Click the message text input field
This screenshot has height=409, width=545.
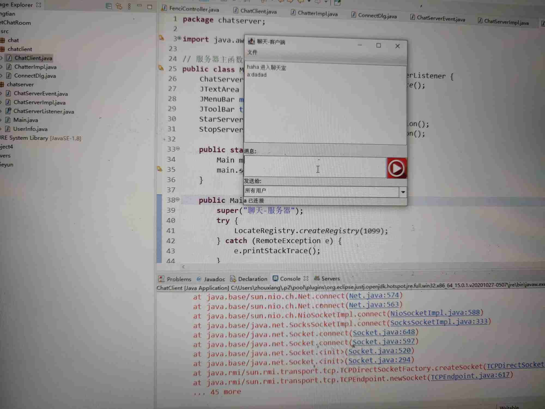315,167
